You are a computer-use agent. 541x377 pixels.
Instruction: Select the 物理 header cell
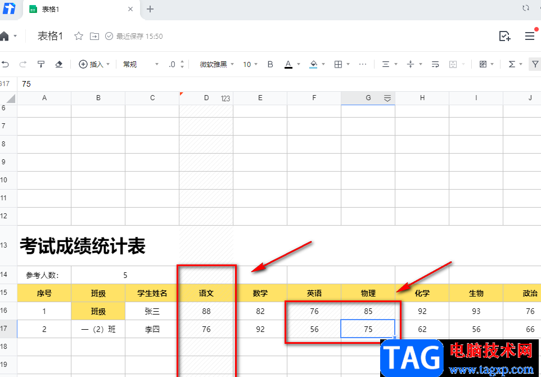pos(368,293)
